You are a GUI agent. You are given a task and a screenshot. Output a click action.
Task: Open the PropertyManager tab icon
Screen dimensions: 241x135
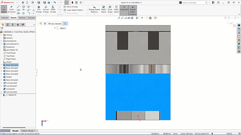coord(8,25)
